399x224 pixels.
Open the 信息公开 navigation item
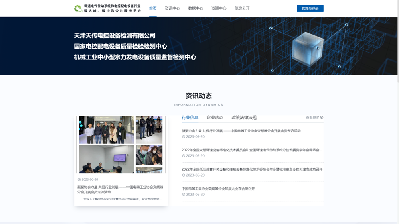242,8
